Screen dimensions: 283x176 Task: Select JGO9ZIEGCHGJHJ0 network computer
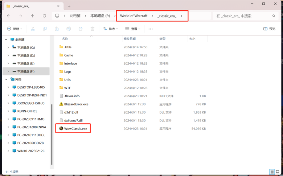31,103
